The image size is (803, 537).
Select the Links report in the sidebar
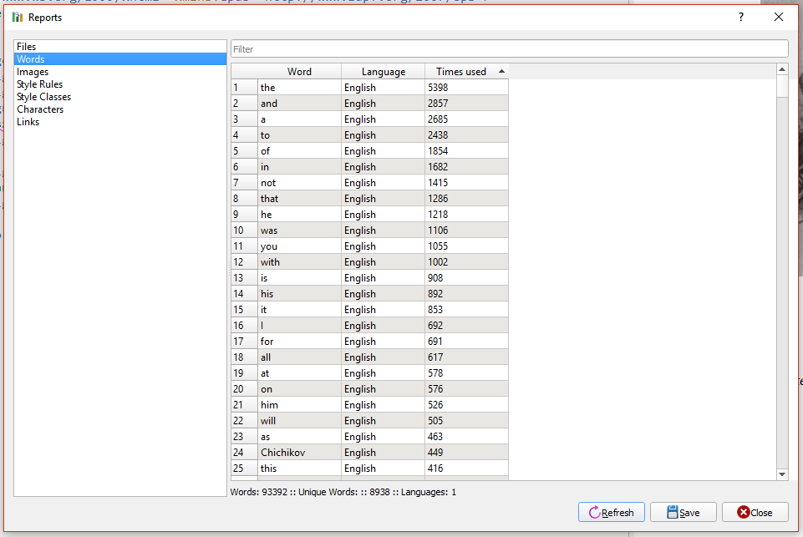28,121
